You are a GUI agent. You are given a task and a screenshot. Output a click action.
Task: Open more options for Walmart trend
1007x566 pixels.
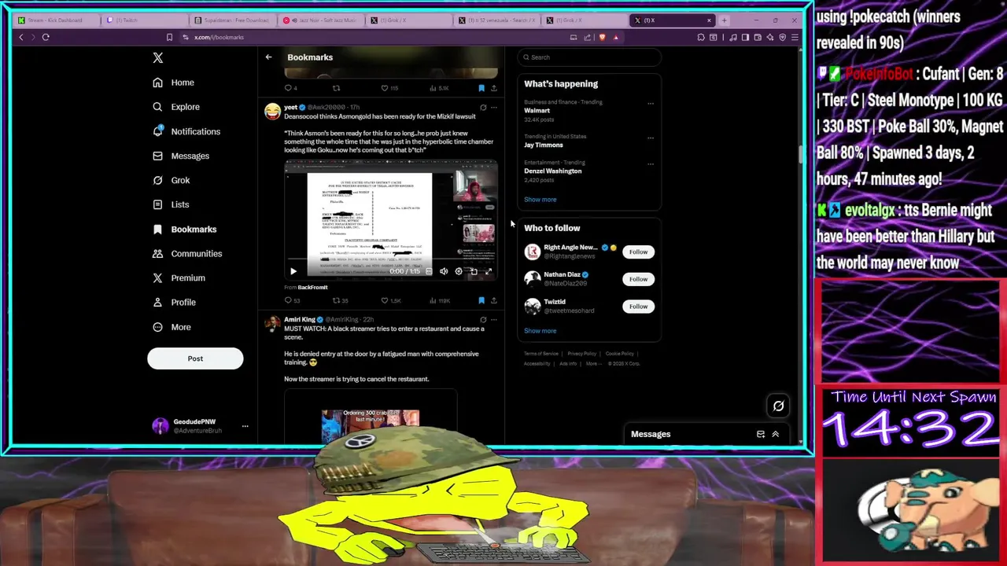[651, 103]
